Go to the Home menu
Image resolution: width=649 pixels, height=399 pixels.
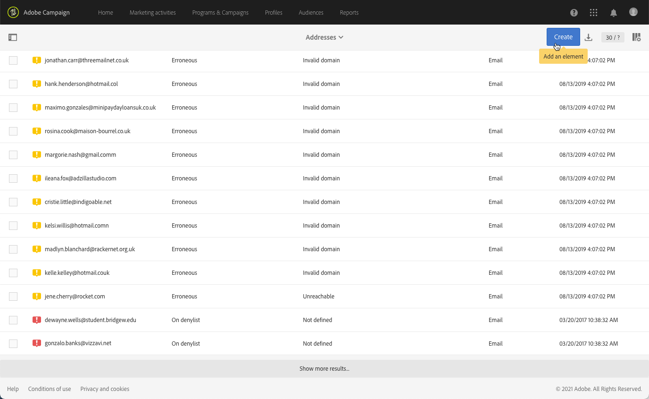(106, 13)
